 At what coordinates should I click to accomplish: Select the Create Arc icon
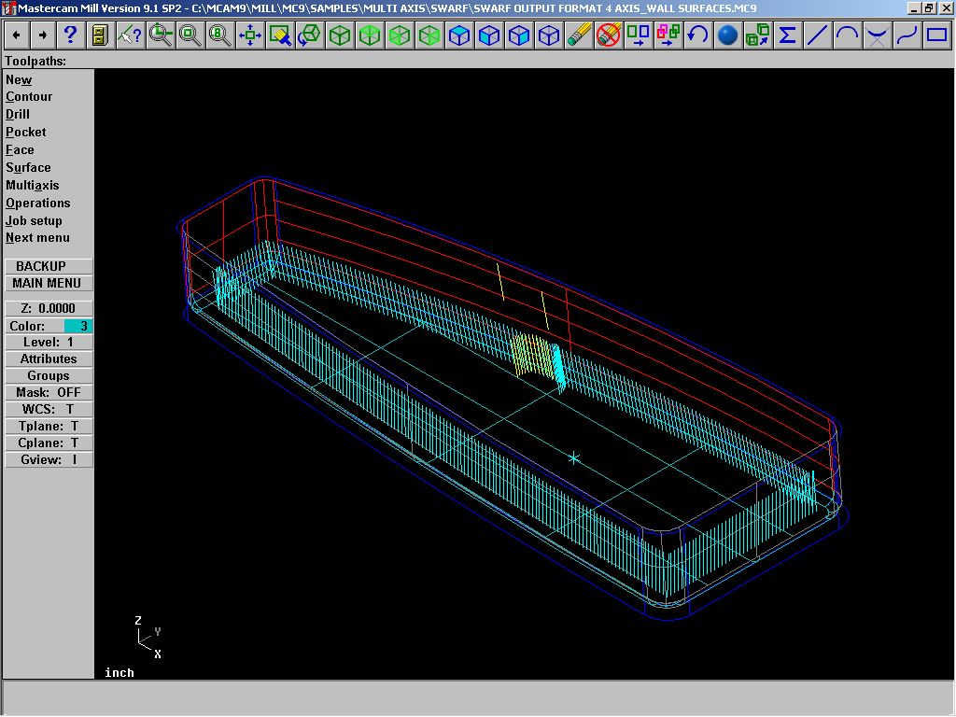pyautogui.click(x=848, y=35)
